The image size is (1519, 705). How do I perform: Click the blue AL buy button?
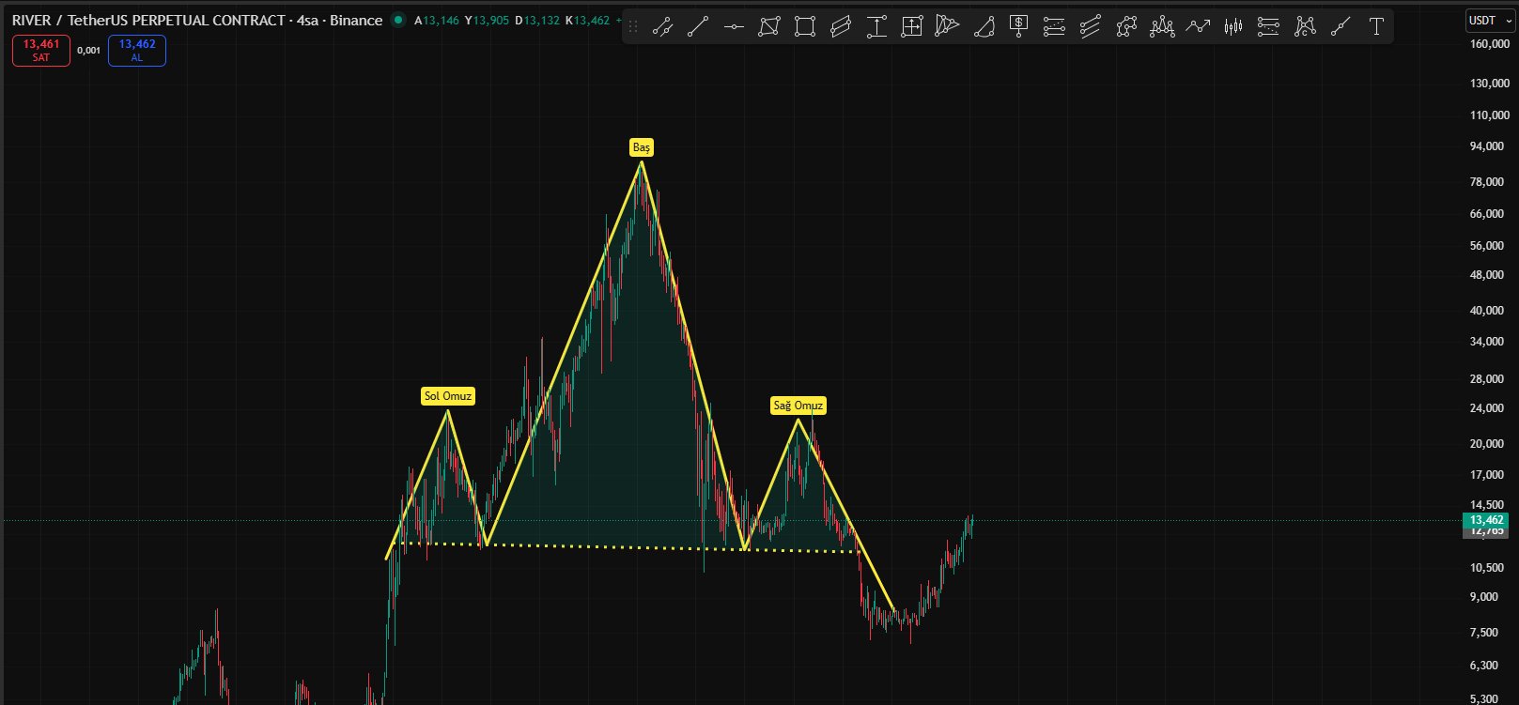pos(137,51)
